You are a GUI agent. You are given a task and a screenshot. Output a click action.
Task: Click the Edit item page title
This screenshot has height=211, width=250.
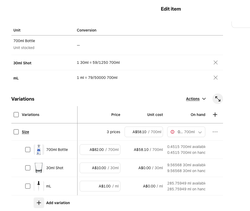click(171, 9)
